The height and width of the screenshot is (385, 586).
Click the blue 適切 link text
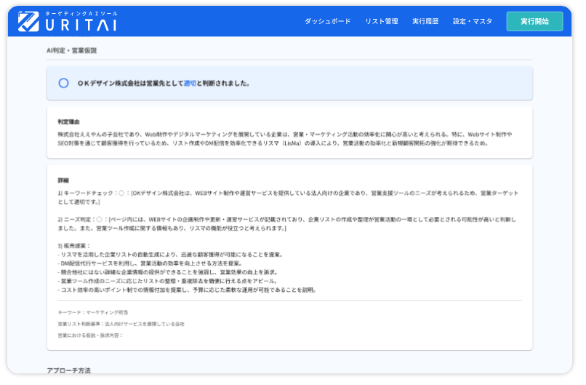coord(190,84)
